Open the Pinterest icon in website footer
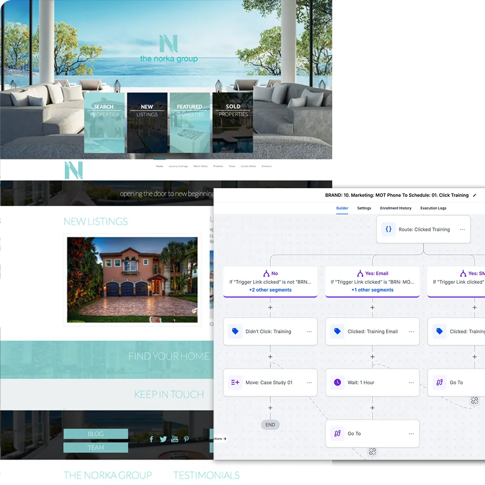The width and height of the screenshot is (485, 485). (186, 439)
